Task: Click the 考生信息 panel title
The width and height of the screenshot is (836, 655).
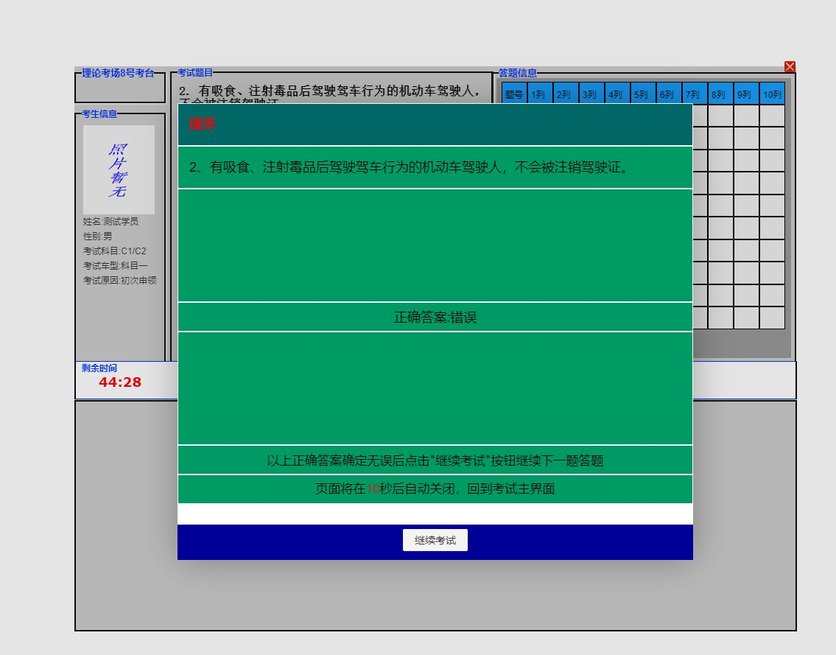Action: pos(99,113)
